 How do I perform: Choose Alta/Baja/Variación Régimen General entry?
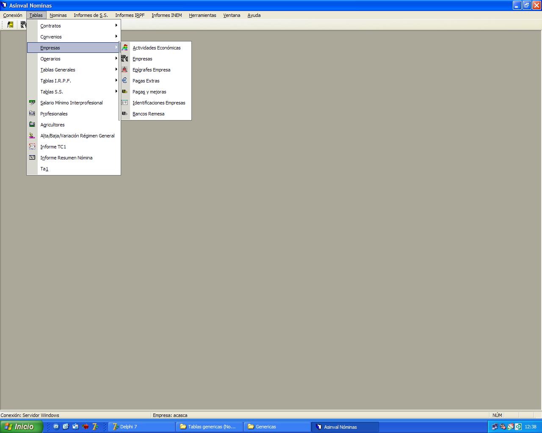coord(77,136)
